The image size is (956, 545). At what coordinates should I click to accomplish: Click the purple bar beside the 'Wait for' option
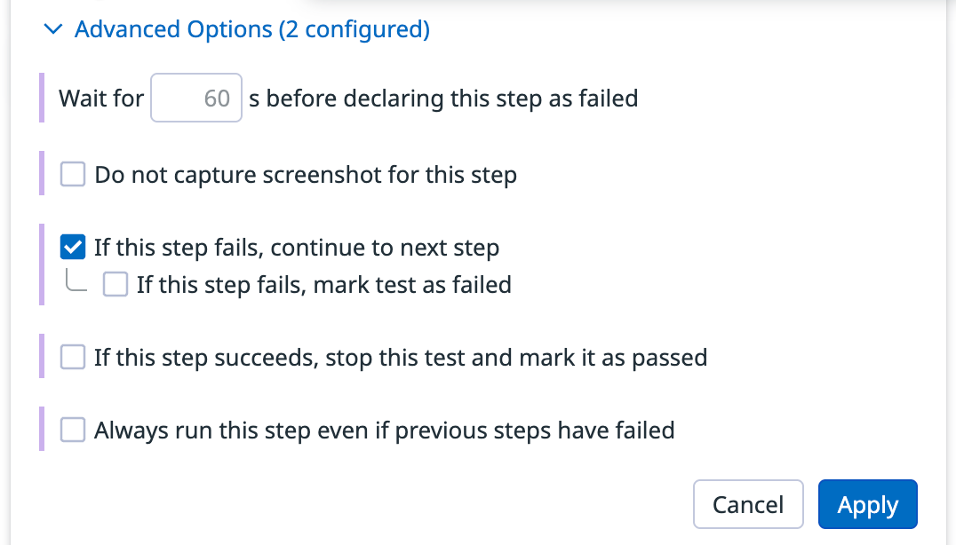pyautogui.click(x=42, y=98)
